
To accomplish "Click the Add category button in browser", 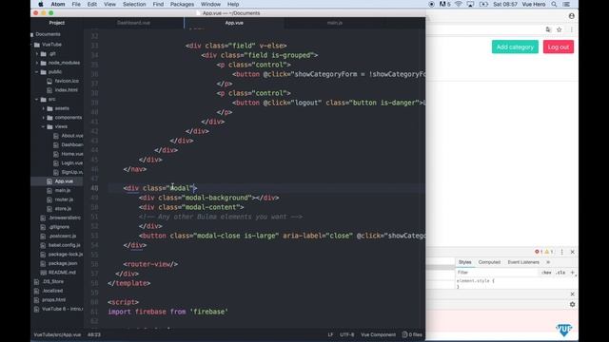I will (515, 47).
